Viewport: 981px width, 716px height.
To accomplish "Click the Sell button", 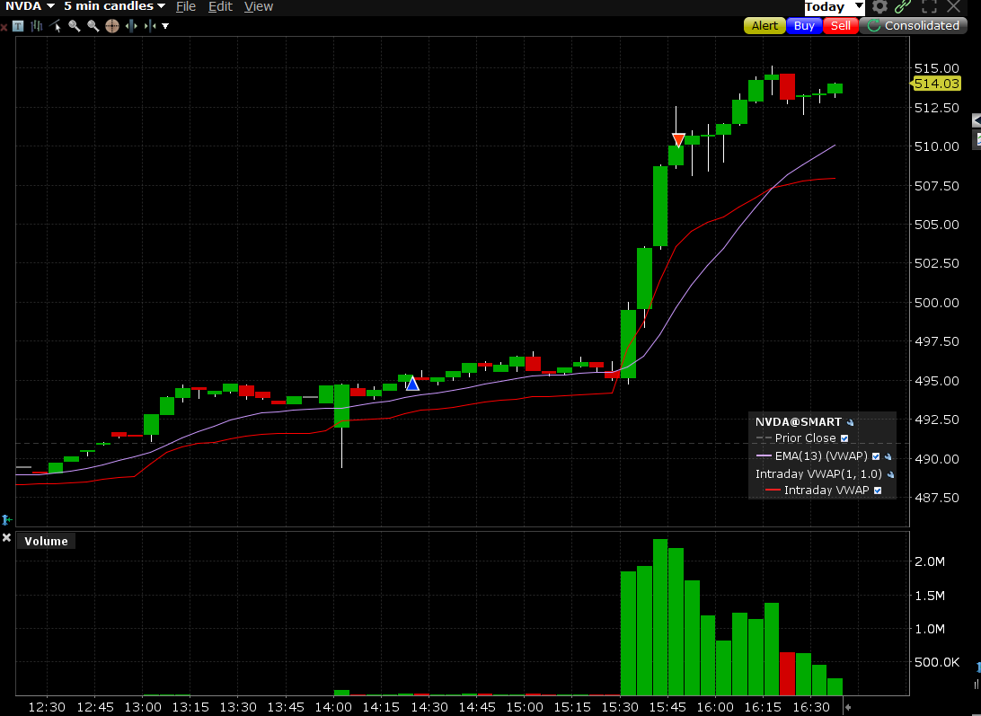I will [840, 26].
